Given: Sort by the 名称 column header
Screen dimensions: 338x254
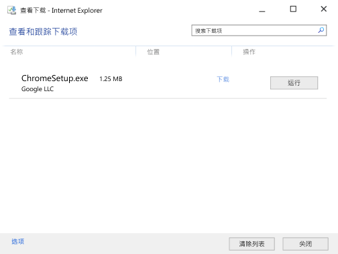Looking at the screenshot, I should click(x=17, y=52).
